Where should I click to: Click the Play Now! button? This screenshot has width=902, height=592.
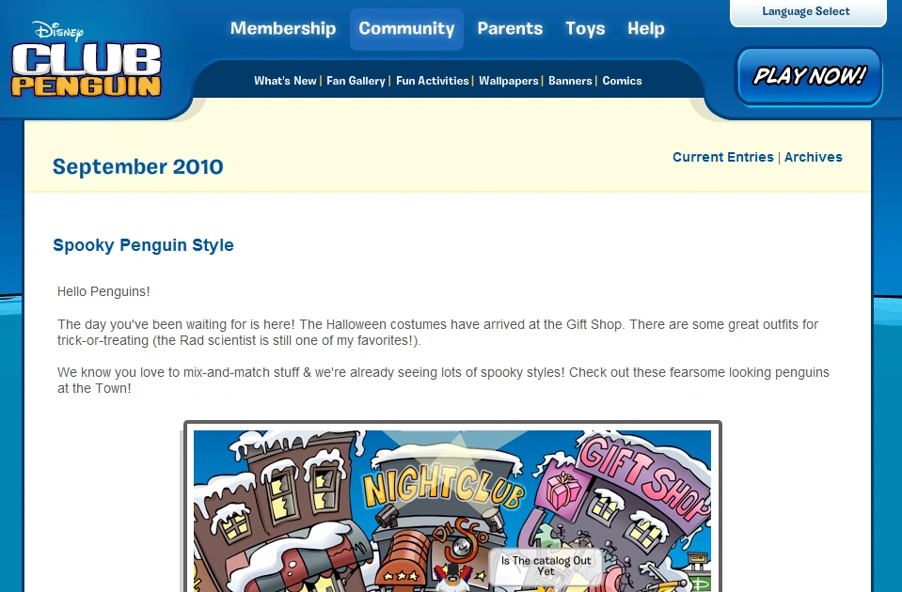pos(809,76)
